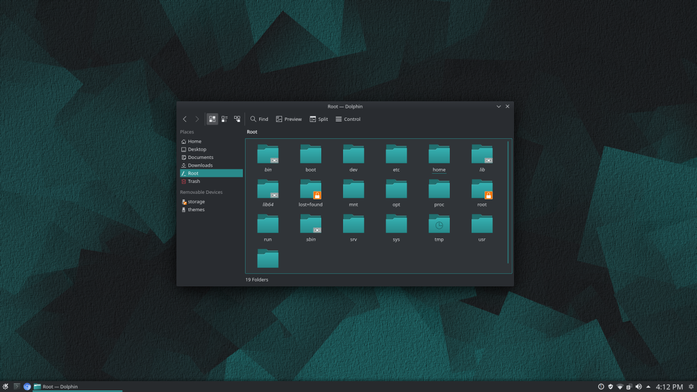Click the file view vertical scrollbar
The image size is (697, 392).
coord(508,203)
